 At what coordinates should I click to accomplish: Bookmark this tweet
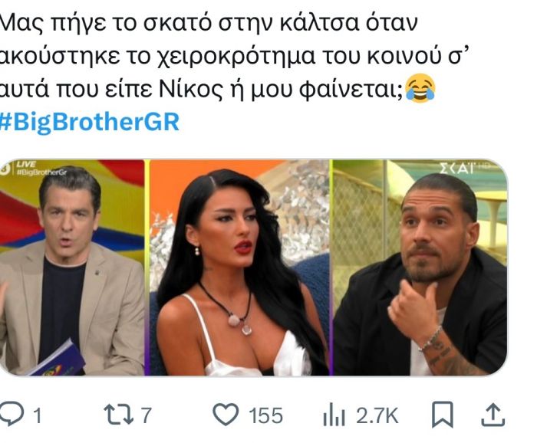pyautogui.click(x=443, y=415)
